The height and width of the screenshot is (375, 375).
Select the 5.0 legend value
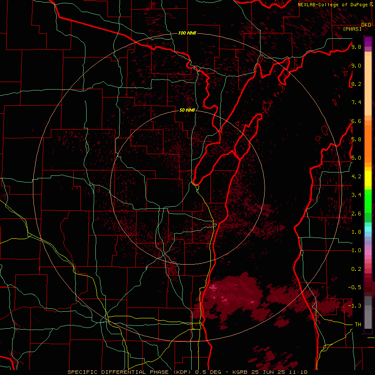click(356, 158)
